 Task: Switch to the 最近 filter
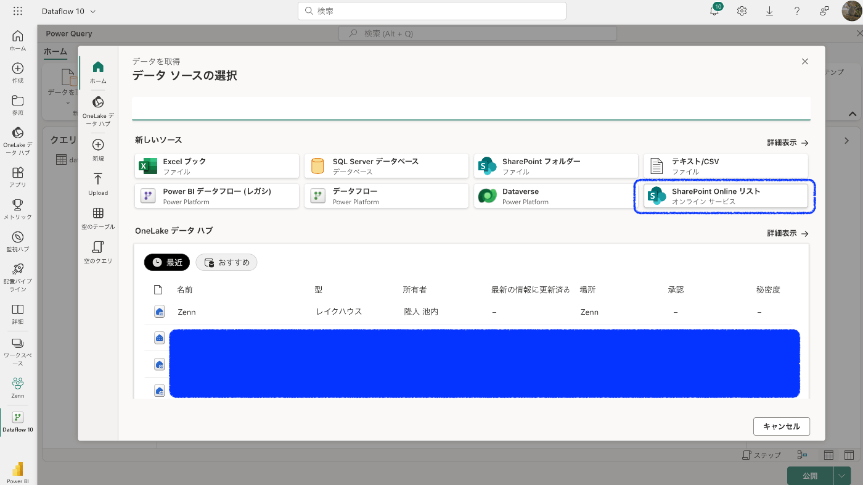[167, 262]
